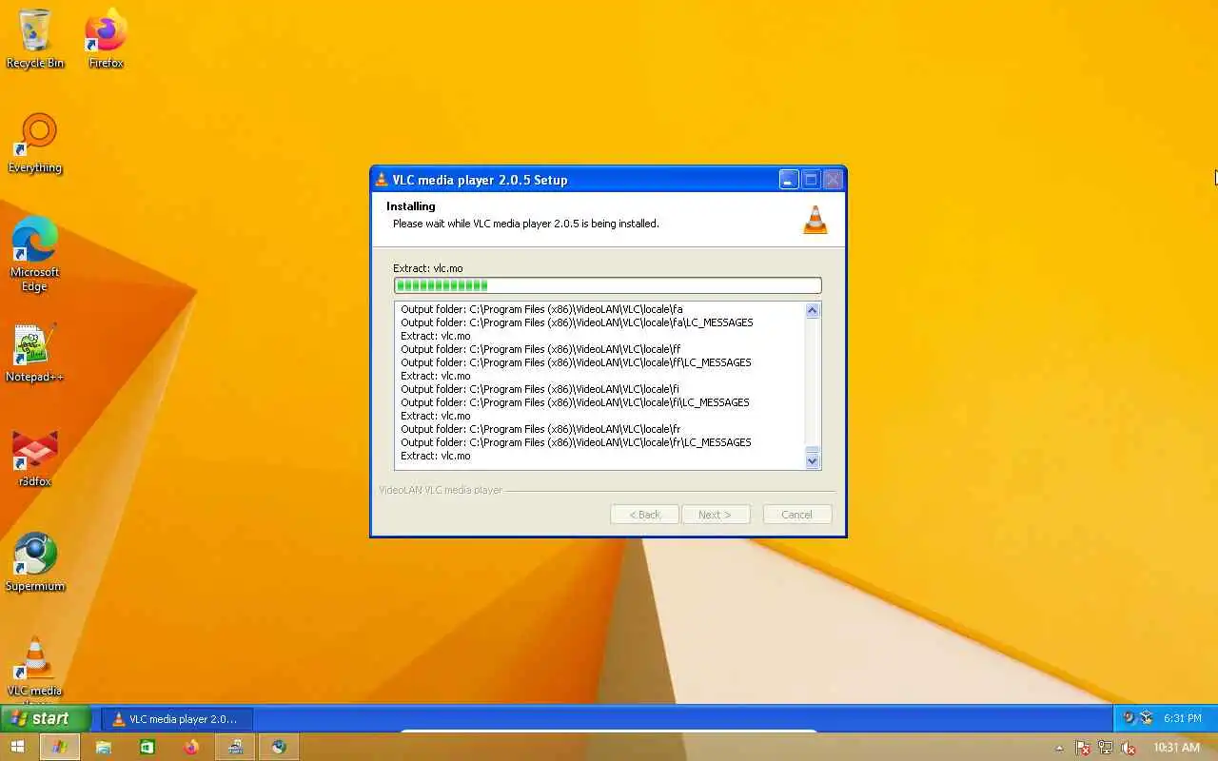This screenshot has height=761, width=1218.
Task: Click the 10:31 AM clock
Action: (1176, 749)
